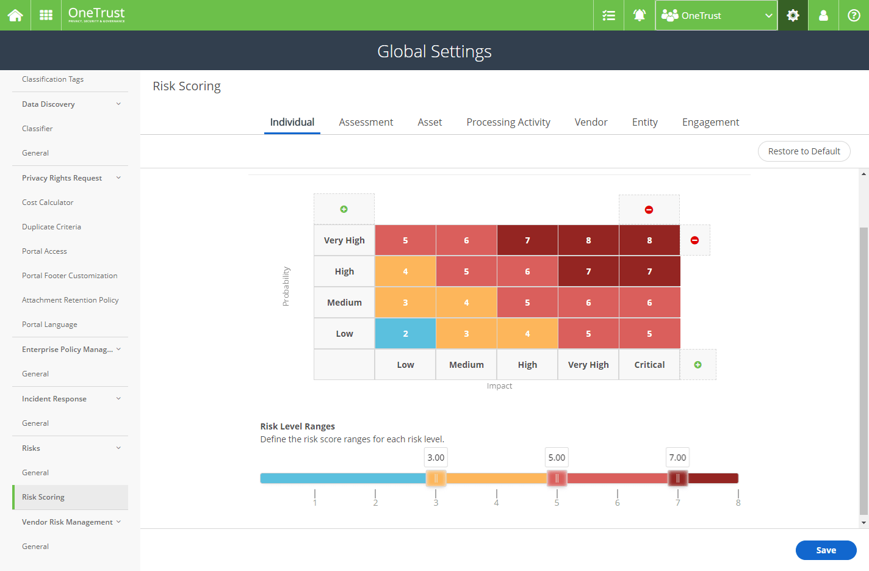Delete the Very High row via red minus icon
This screenshot has height=571, width=869.
click(694, 240)
